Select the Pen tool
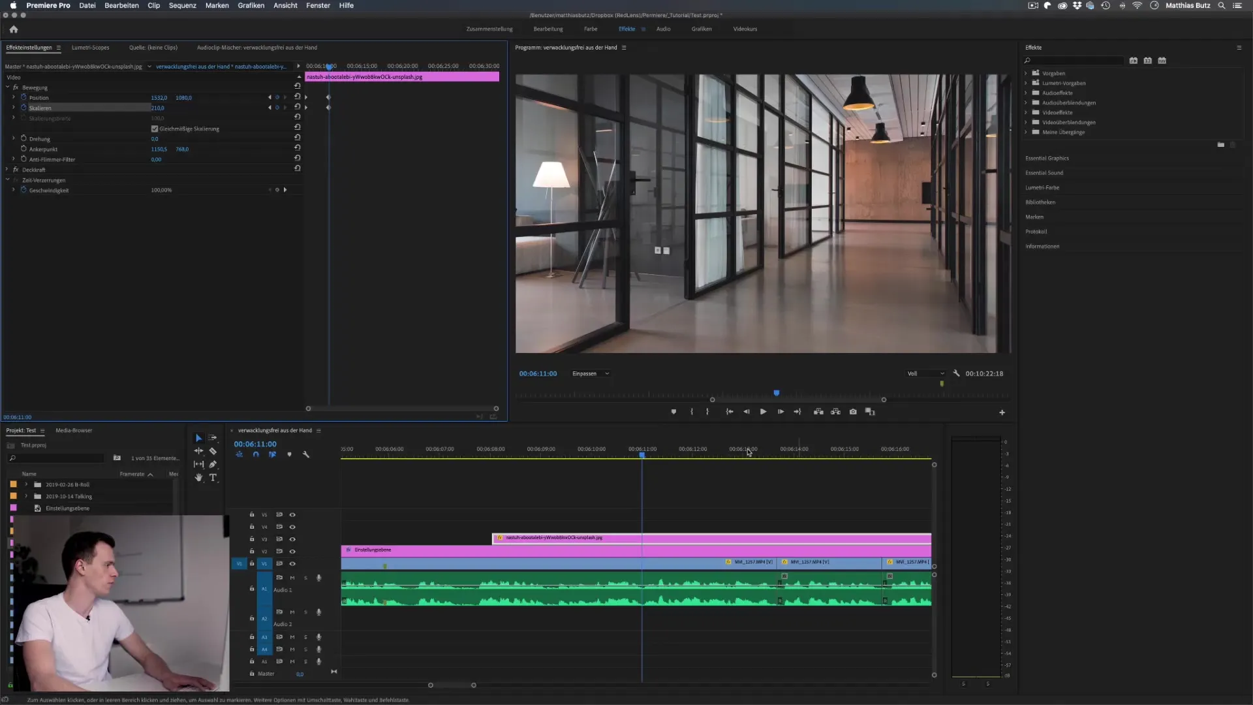This screenshot has width=1253, height=705. click(213, 464)
